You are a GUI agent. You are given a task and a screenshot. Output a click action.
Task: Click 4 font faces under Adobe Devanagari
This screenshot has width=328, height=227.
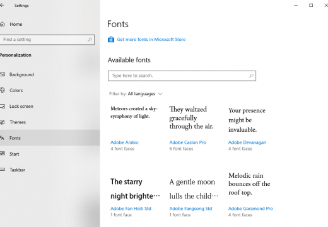pyautogui.click(x=240, y=149)
